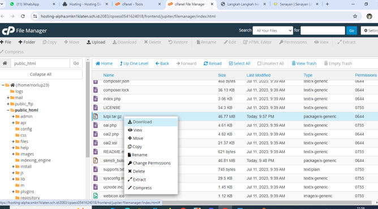Open the HTML Editor from toolbar
Viewport: 378px width, 209px height.
click(x=257, y=42)
